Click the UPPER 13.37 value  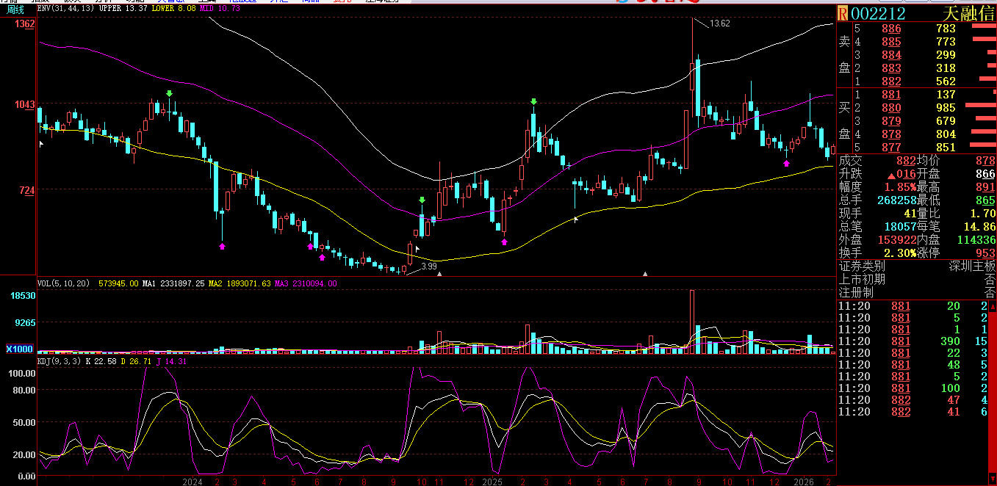pos(122,8)
